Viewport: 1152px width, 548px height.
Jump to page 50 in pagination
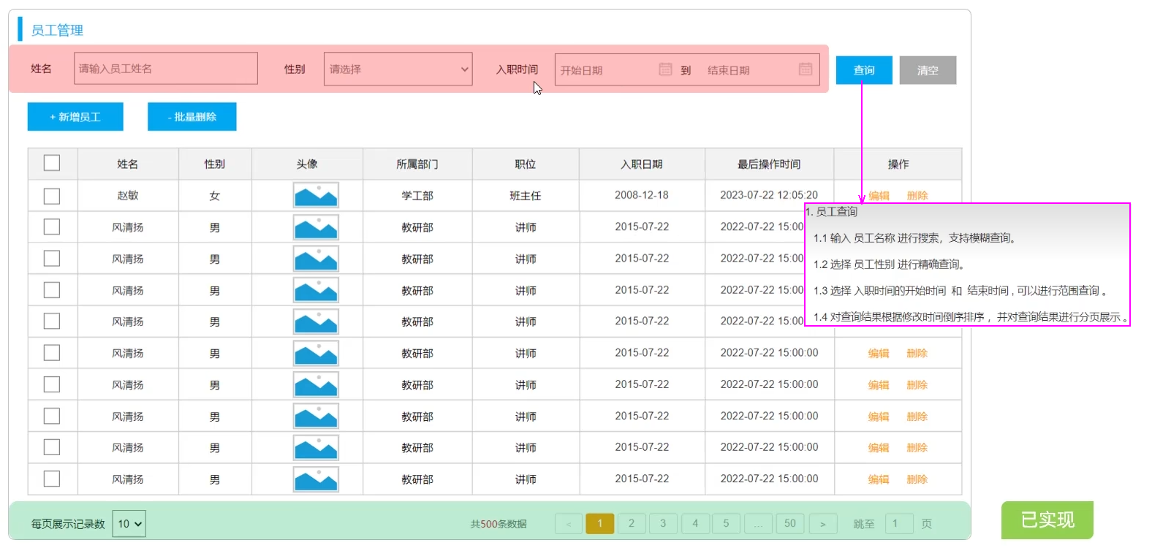[x=790, y=524]
